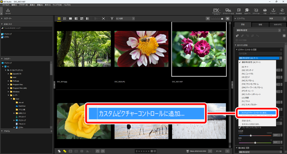Click the Import (取り込み) icon
Screen dimensions: 287x154
pos(8,11)
